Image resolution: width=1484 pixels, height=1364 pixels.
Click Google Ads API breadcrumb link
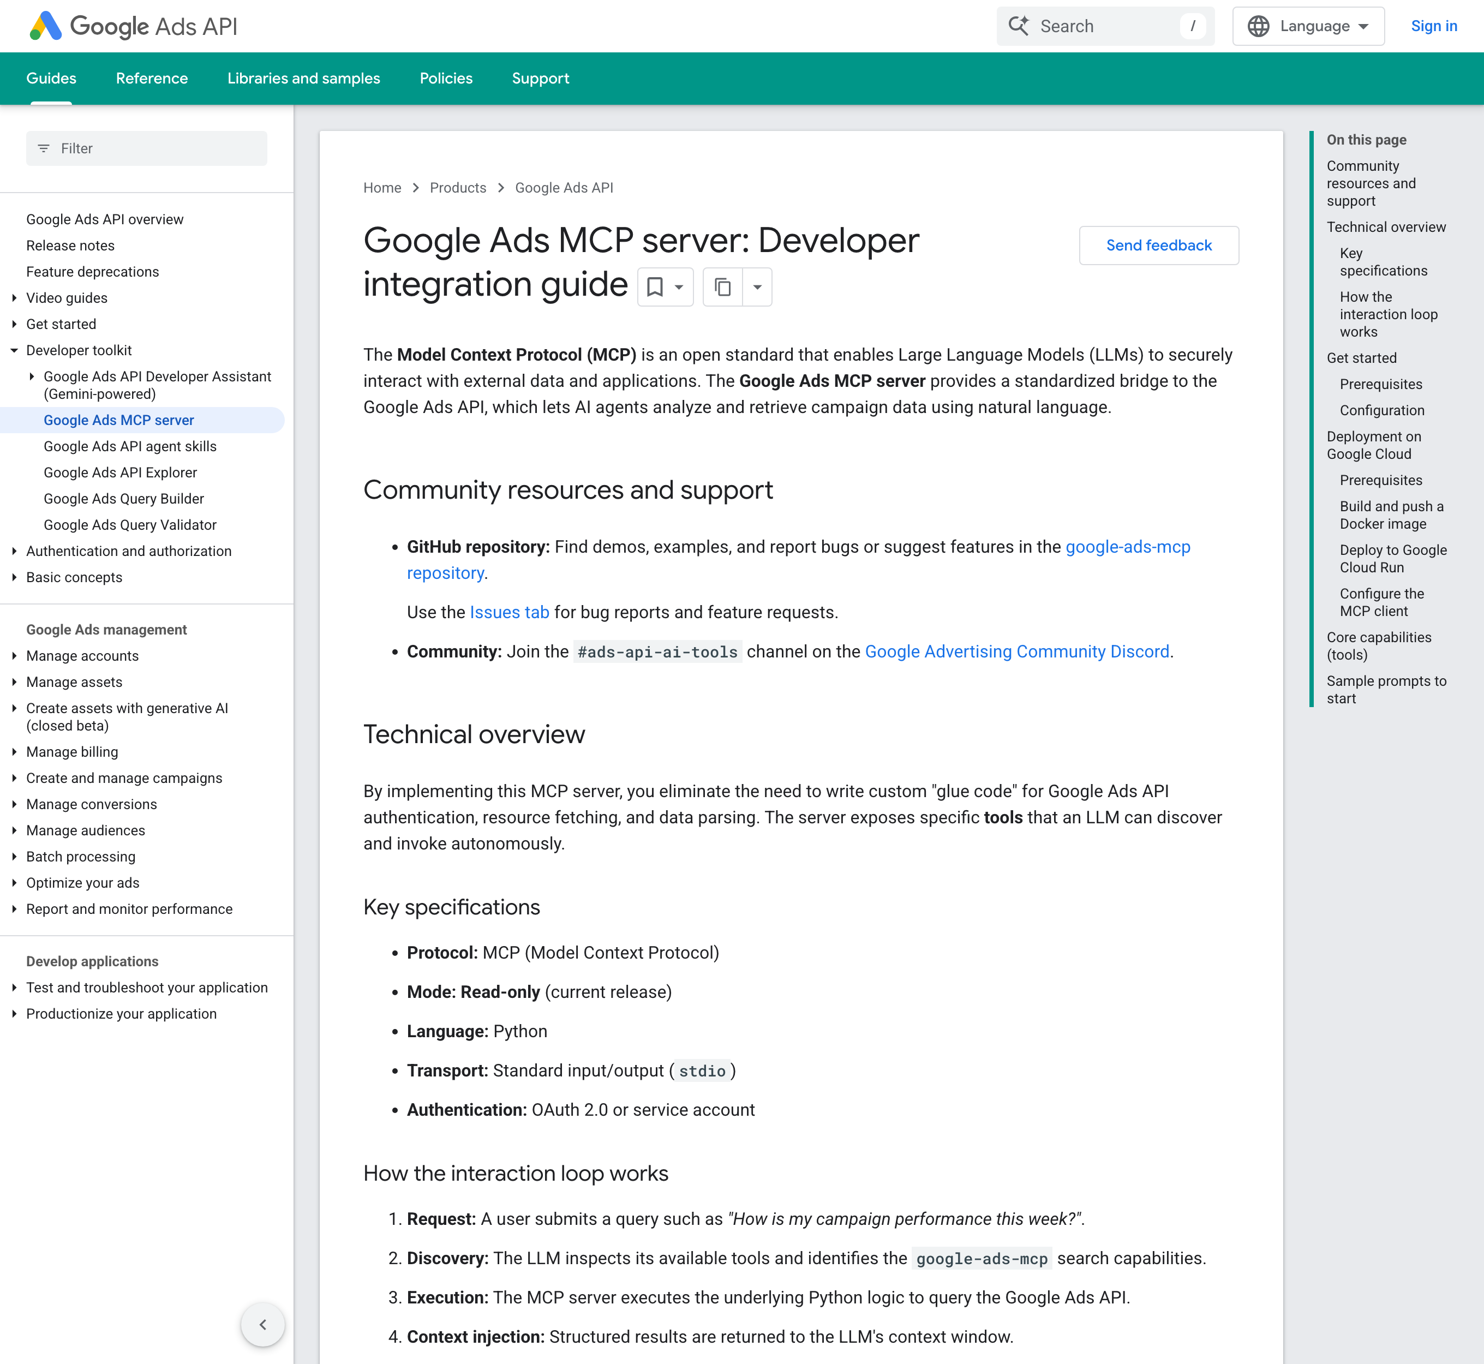point(564,188)
